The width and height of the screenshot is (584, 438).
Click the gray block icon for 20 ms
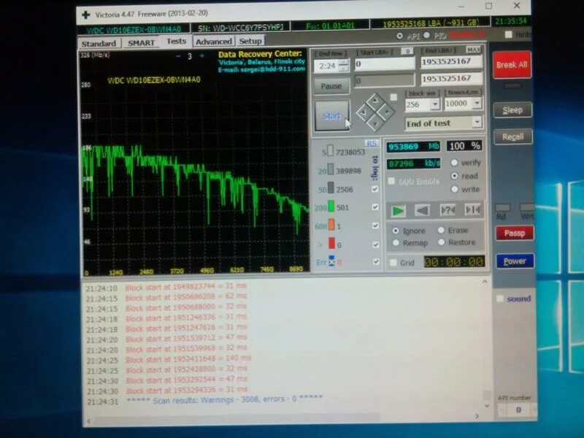[331, 169]
